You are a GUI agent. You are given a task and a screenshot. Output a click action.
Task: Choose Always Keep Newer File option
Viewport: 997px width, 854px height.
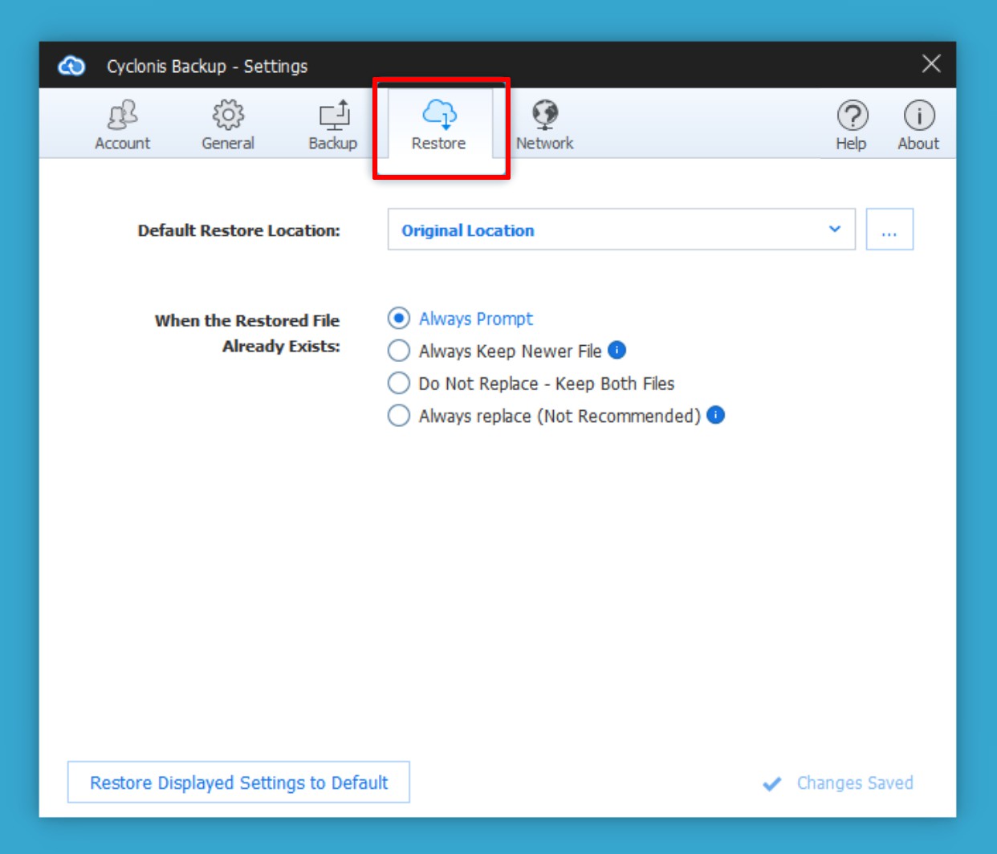click(399, 351)
